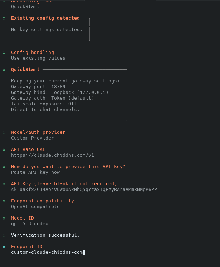Click the No key settings detected message
Image resolution: width=220 pixels, height=267 pixels.
tap(47, 30)
